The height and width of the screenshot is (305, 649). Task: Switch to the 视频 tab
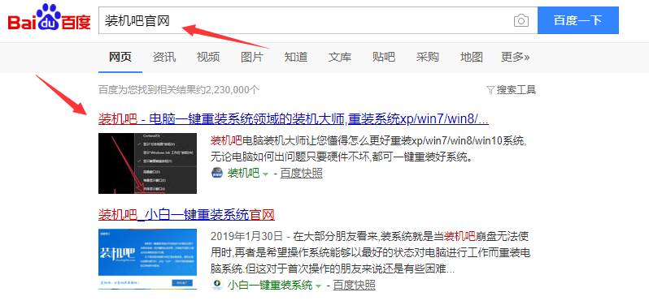[x=208, y=57]
